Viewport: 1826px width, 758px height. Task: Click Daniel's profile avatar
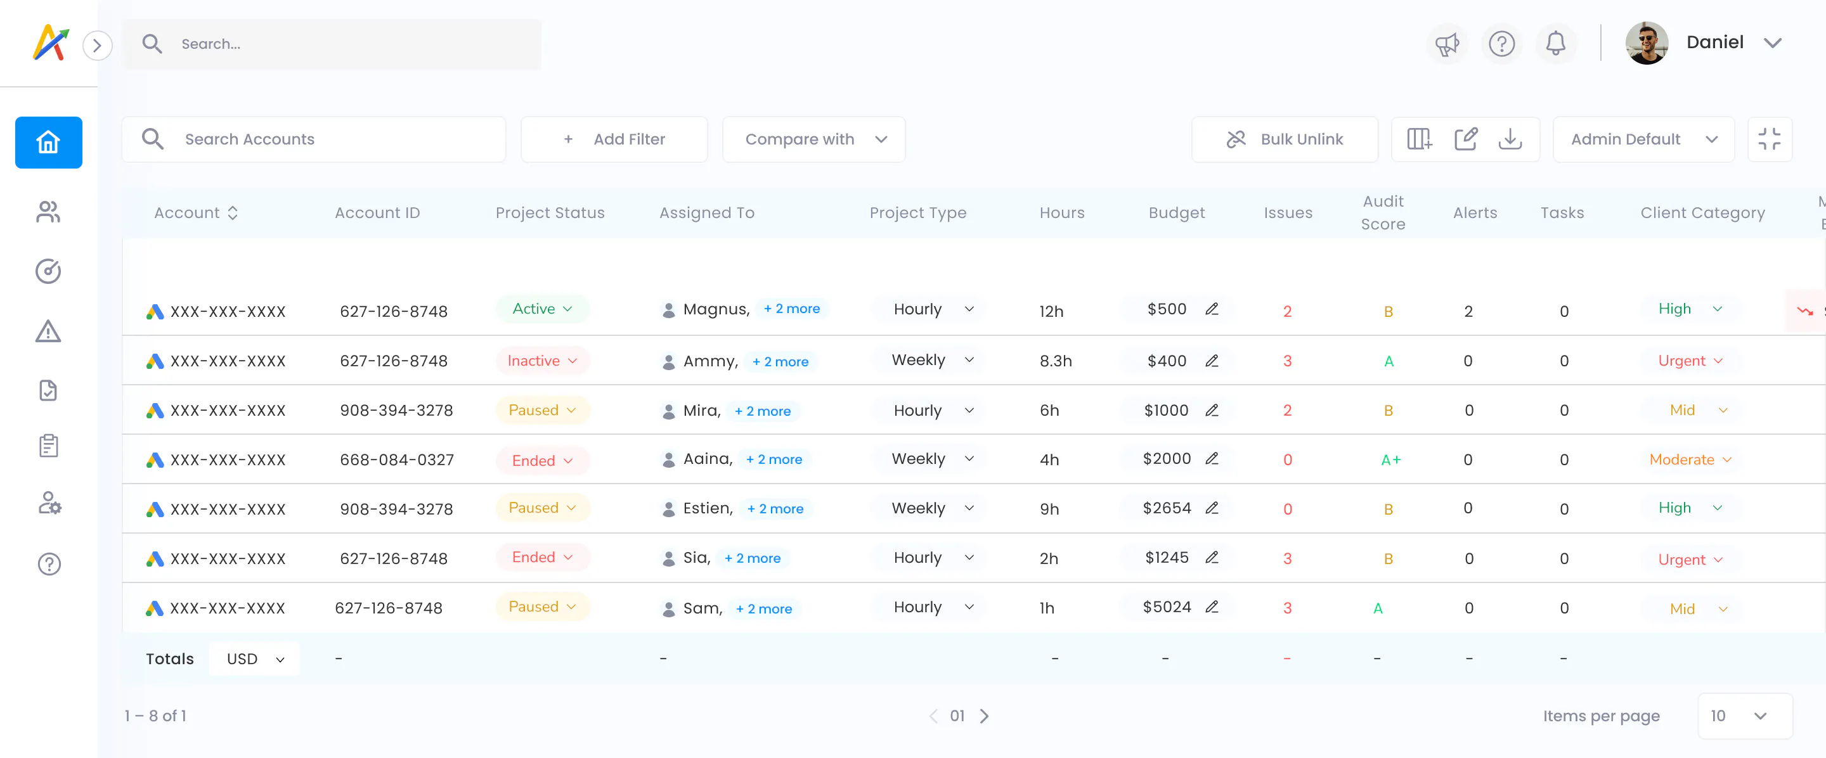(1646, 42)
